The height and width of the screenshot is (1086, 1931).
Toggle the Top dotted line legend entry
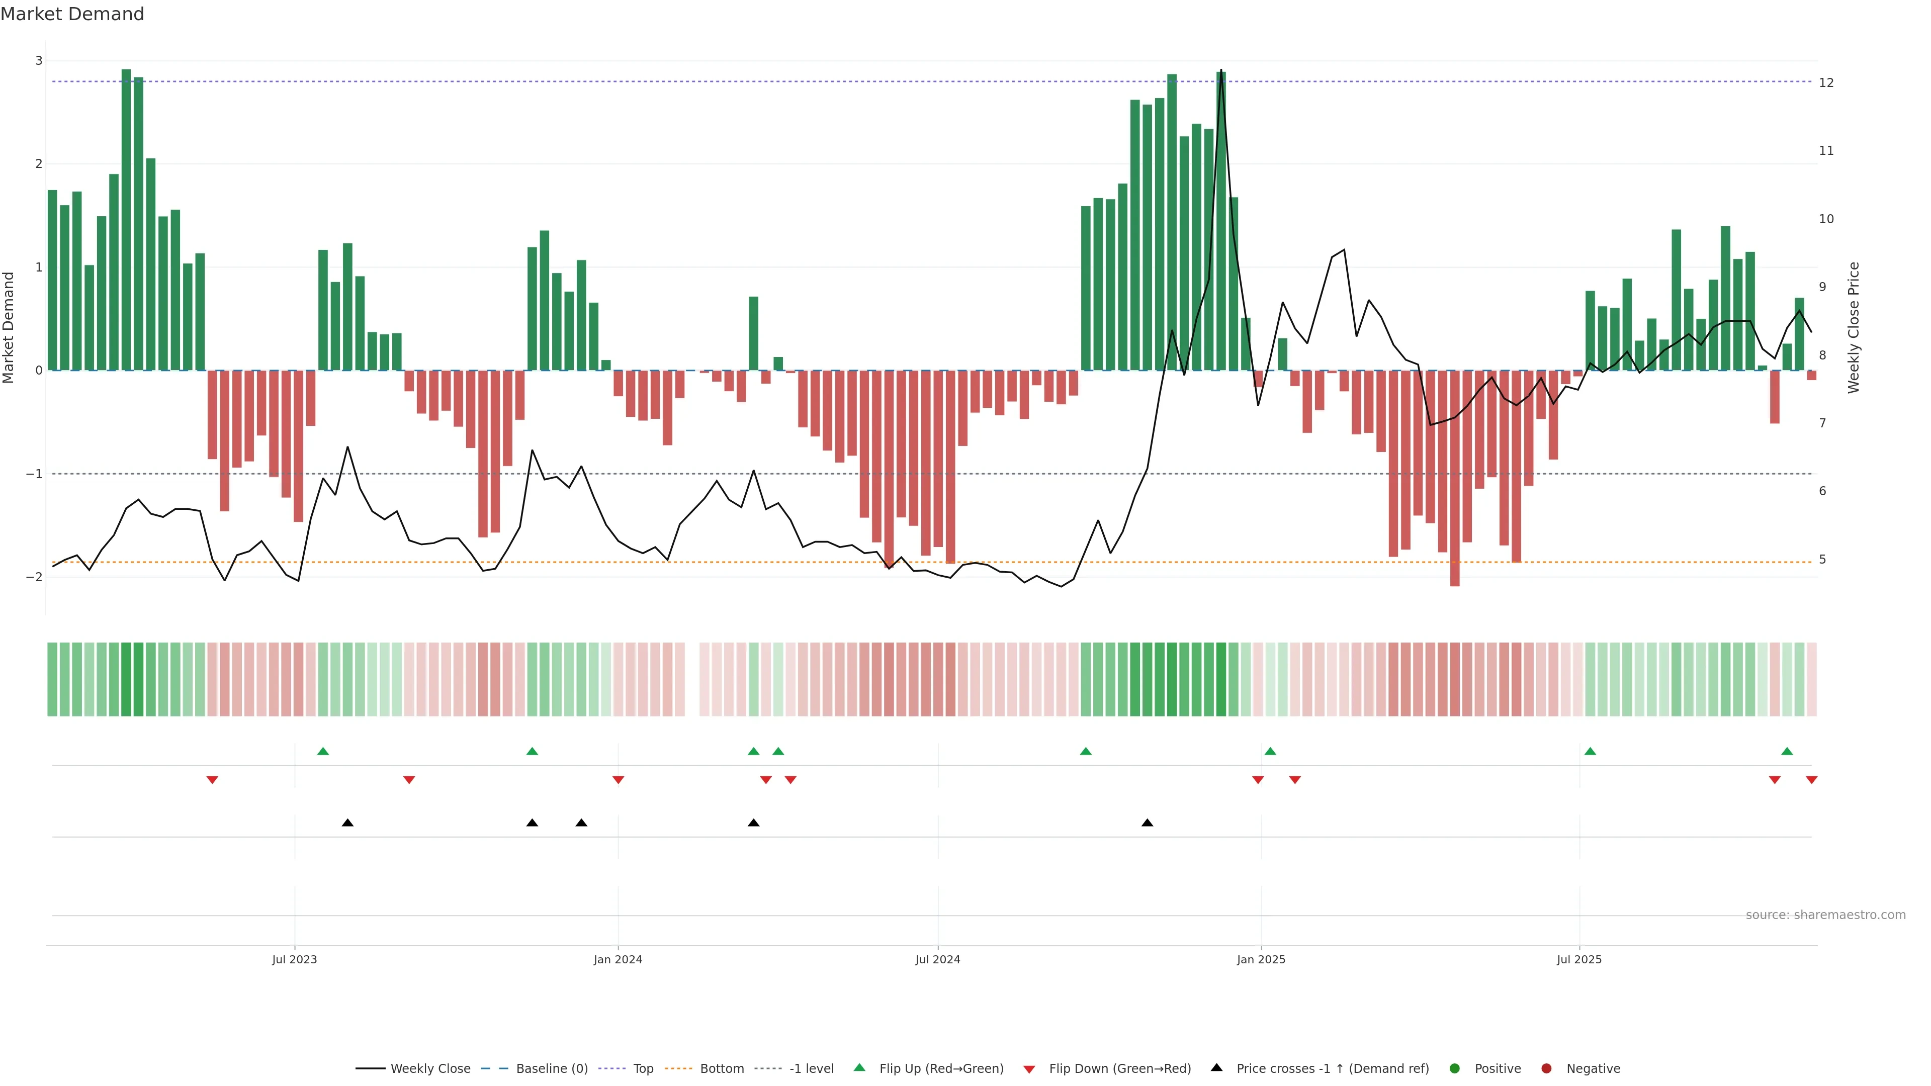[x=643, y=1069]
